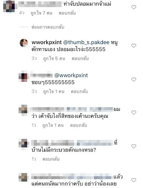Image resolution: width=143 pixels, height=188 pixels.
Task: View the 7 likes on top comment
Action: pos(41,13)
